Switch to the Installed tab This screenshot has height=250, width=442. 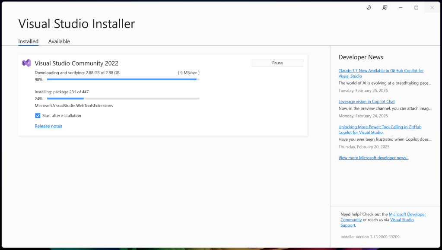[28, 41]
